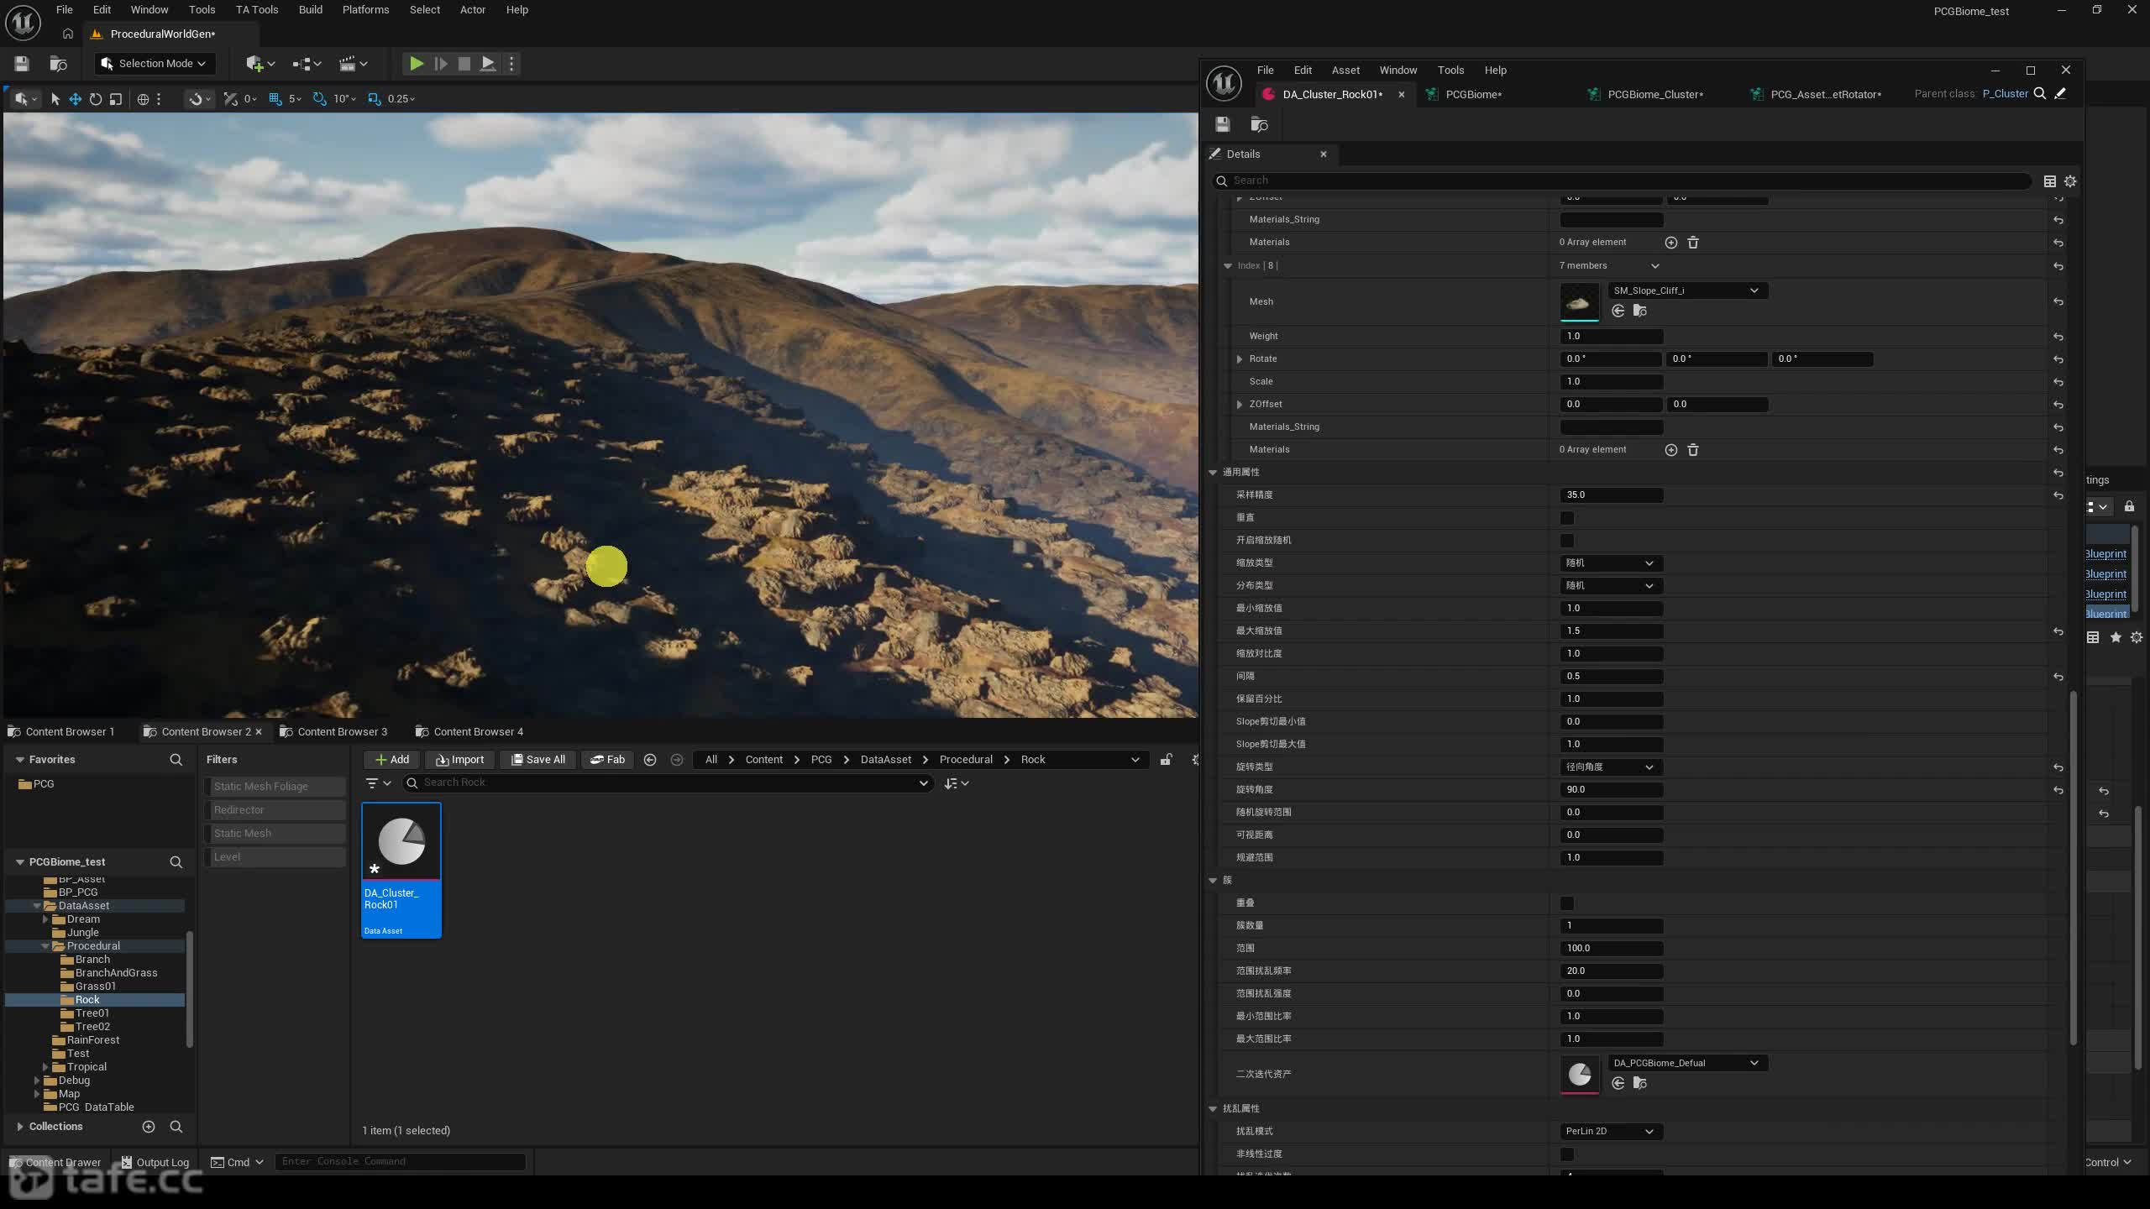Enable the 开启缩放随机 checkbox

1567,541
